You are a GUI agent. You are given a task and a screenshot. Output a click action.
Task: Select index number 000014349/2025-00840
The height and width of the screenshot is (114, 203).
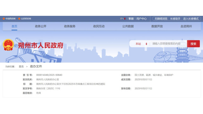49,75
